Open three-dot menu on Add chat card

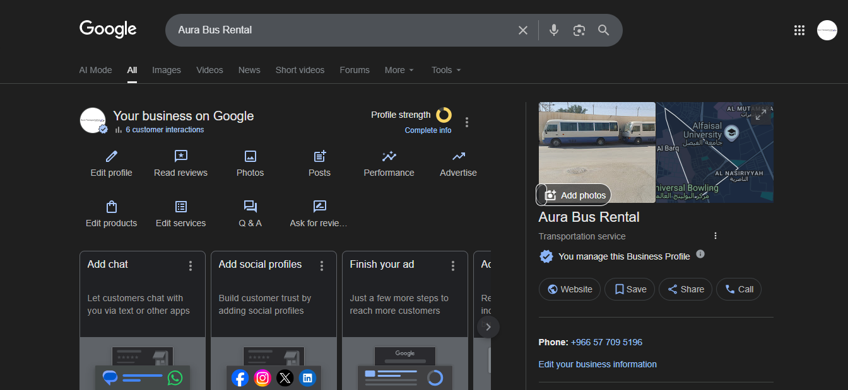pos(191,266)
